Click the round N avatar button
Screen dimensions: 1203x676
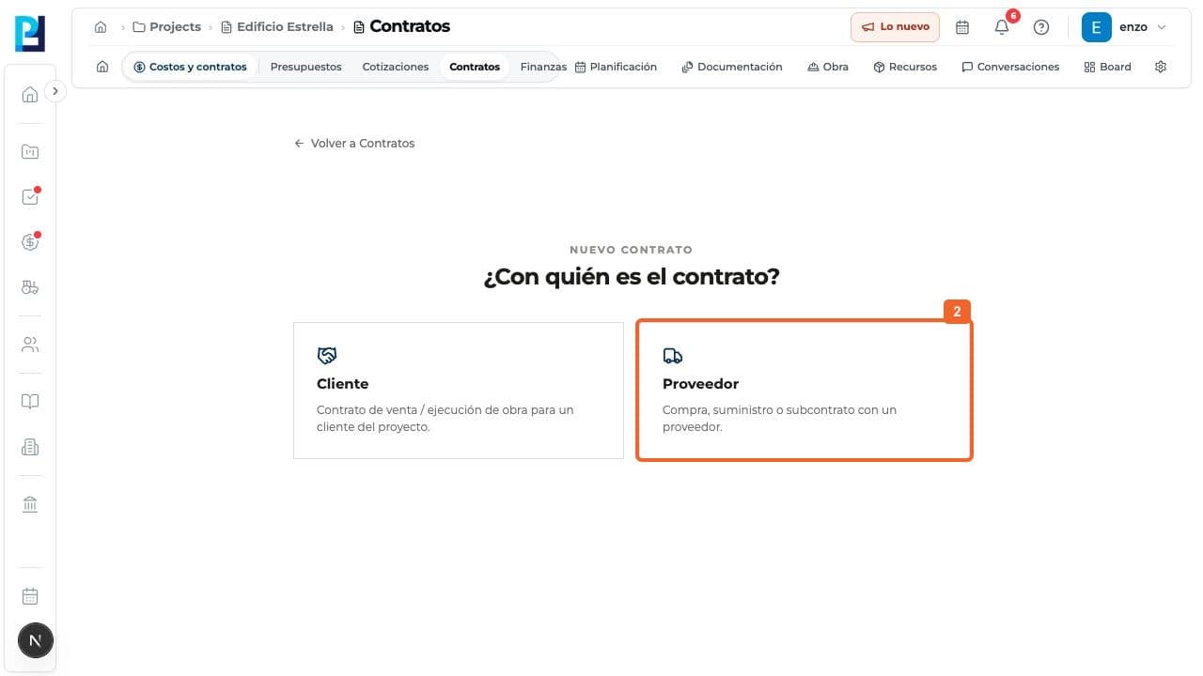click(36, 640)
